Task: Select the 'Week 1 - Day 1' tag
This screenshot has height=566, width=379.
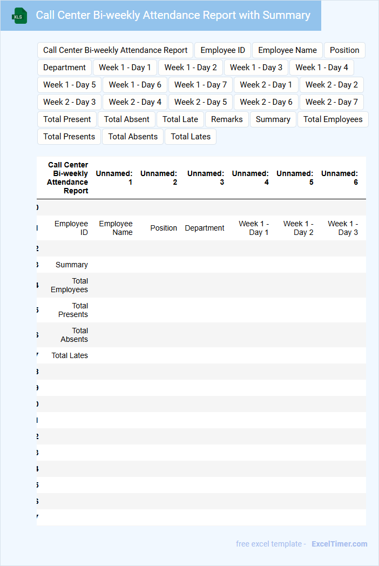Action: pos(125,68)
